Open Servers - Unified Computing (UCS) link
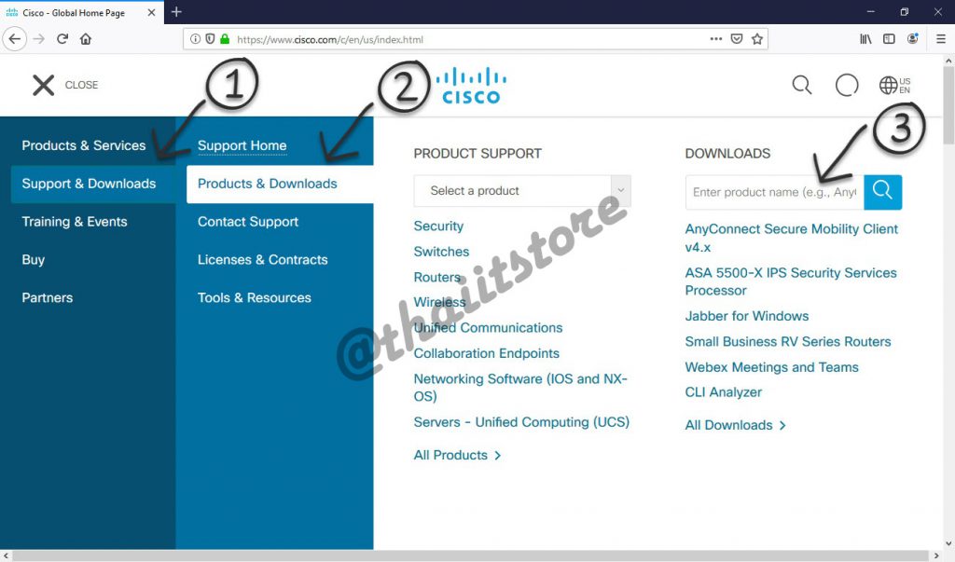 click(521, 422)
